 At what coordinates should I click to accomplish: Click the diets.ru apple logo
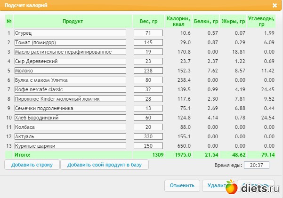pos(232,187)
